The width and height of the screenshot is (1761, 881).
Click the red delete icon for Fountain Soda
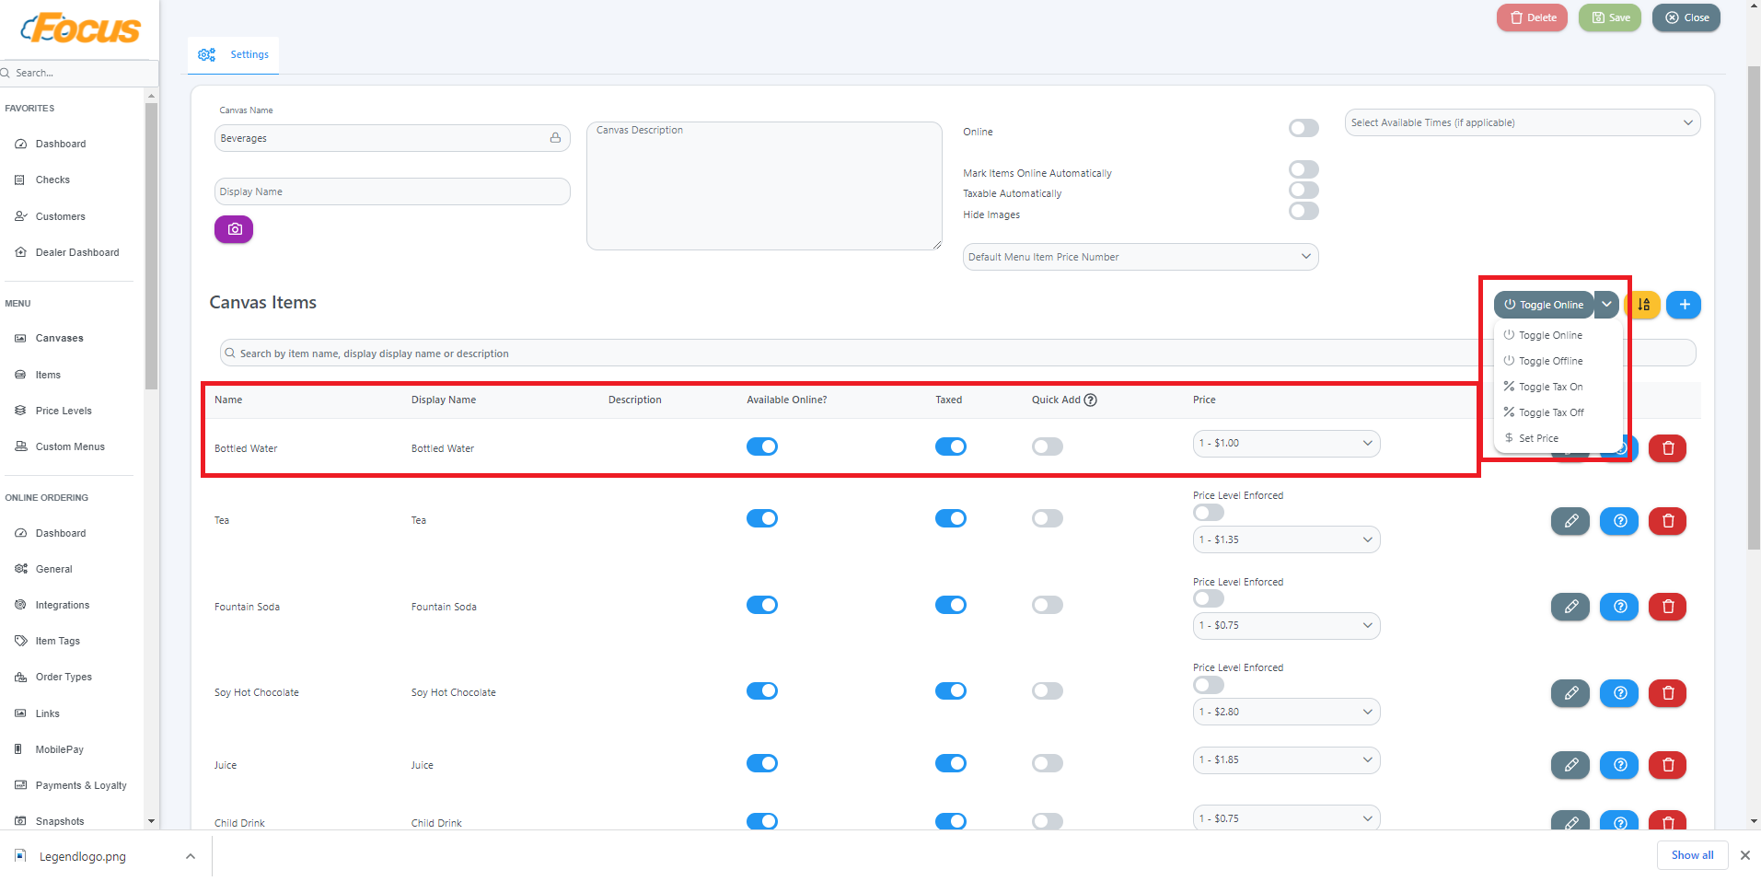[1666, 607]
